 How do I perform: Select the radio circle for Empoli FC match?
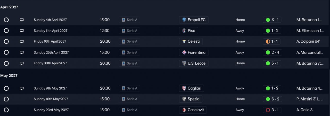(x=6, y=20)
